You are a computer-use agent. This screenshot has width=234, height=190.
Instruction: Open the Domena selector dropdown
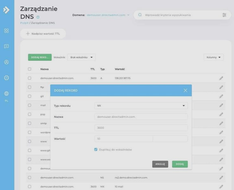pyautogui.click(x=108, y=15)
